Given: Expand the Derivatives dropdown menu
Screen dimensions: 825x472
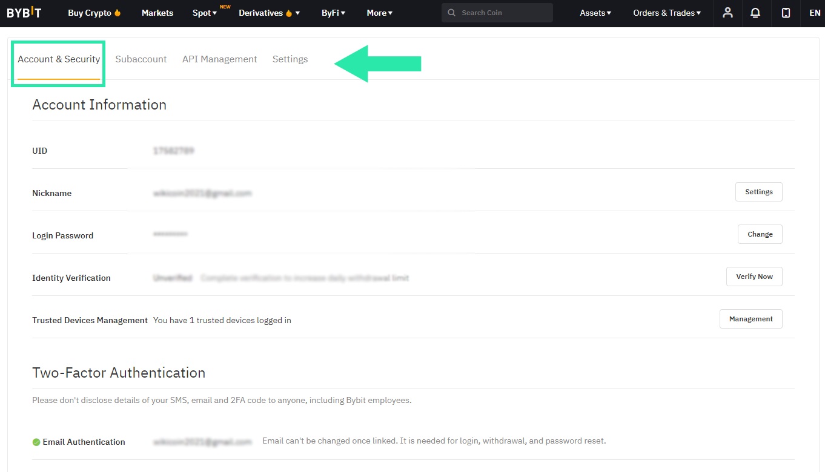Looking at the screenshot, I should [x=270, y=13].
